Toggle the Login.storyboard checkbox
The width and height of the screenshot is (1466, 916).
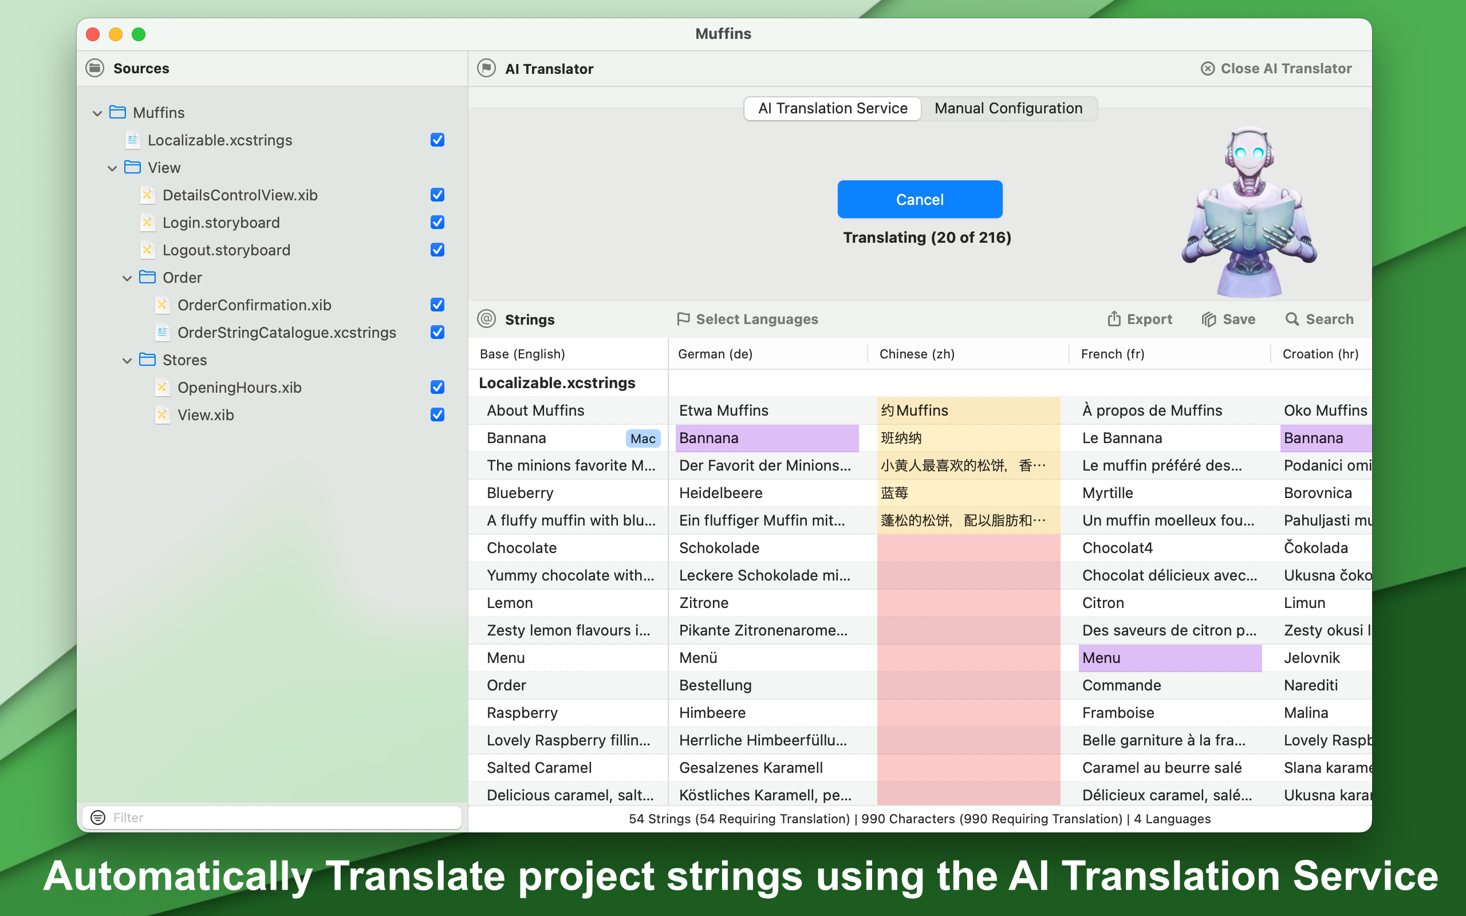tap(438, 222)
